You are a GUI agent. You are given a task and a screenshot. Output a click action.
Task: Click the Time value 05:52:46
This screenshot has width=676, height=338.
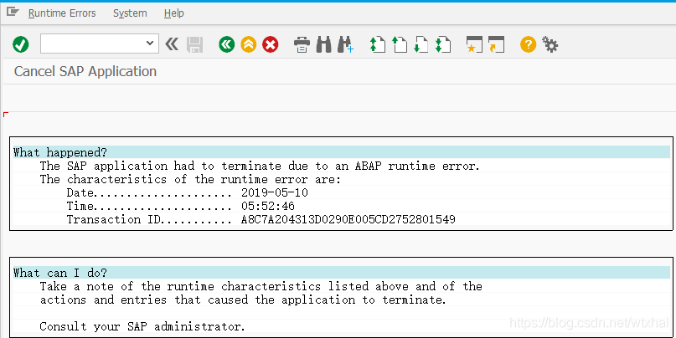268,206
